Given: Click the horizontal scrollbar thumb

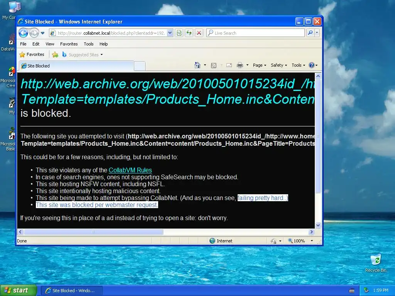Looking at the screenshot, I should point(93,232).
